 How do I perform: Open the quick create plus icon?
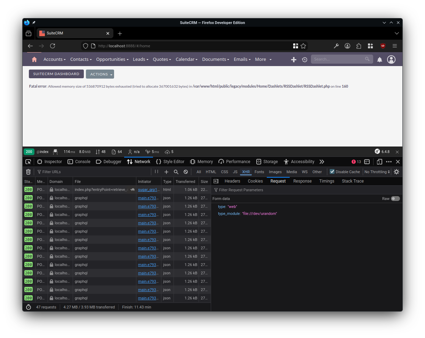click(294, 59)
